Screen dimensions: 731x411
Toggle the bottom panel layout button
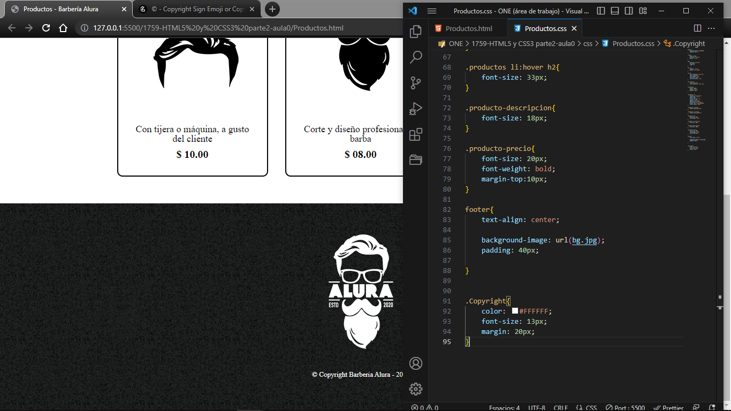pyautogui.click(x=615, y=11)
